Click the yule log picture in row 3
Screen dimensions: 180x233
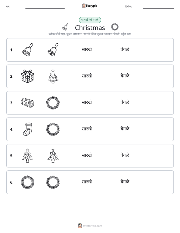27,103
